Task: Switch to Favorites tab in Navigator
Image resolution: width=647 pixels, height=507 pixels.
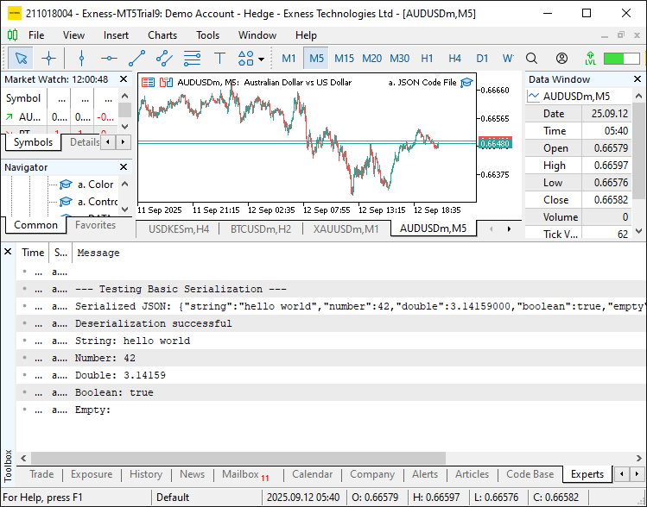Action: tap(95, 225)
